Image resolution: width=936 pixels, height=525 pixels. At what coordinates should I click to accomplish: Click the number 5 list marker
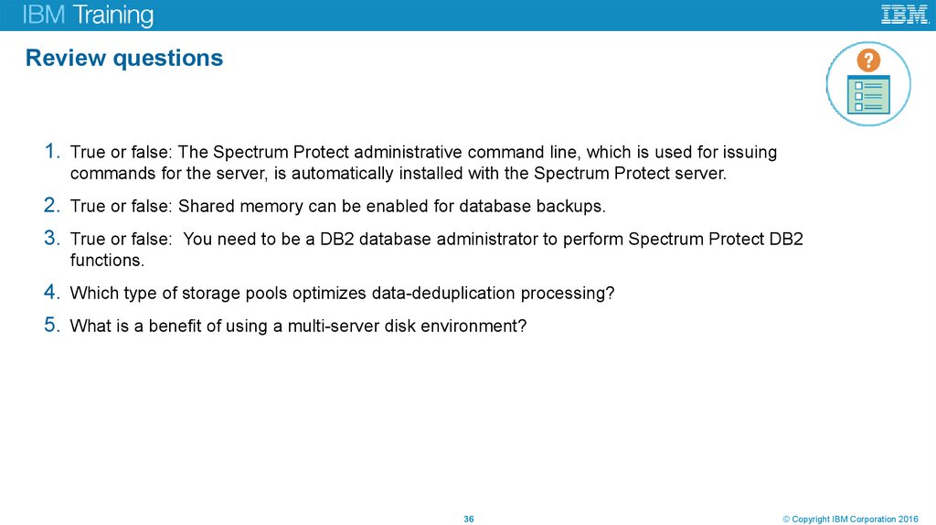tap(52, 325)
